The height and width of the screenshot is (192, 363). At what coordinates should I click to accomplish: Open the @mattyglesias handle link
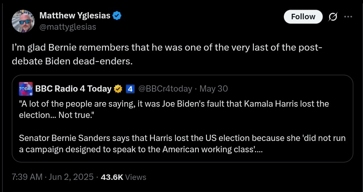[x=67, y=27]
